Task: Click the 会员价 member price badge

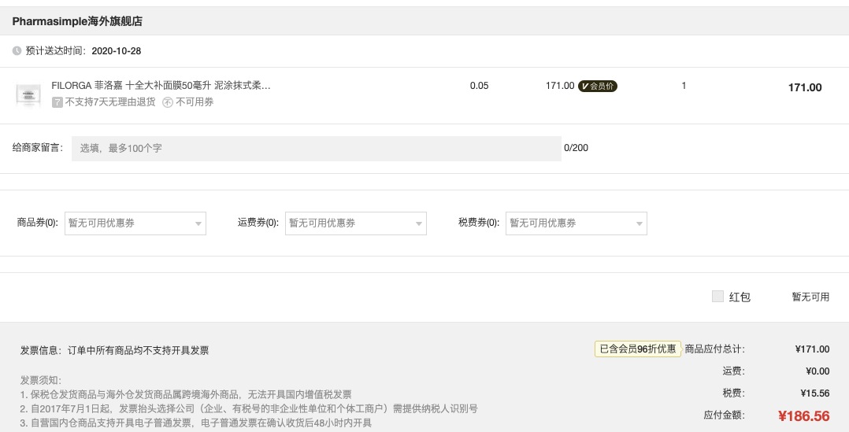Action: coord(598,86)
